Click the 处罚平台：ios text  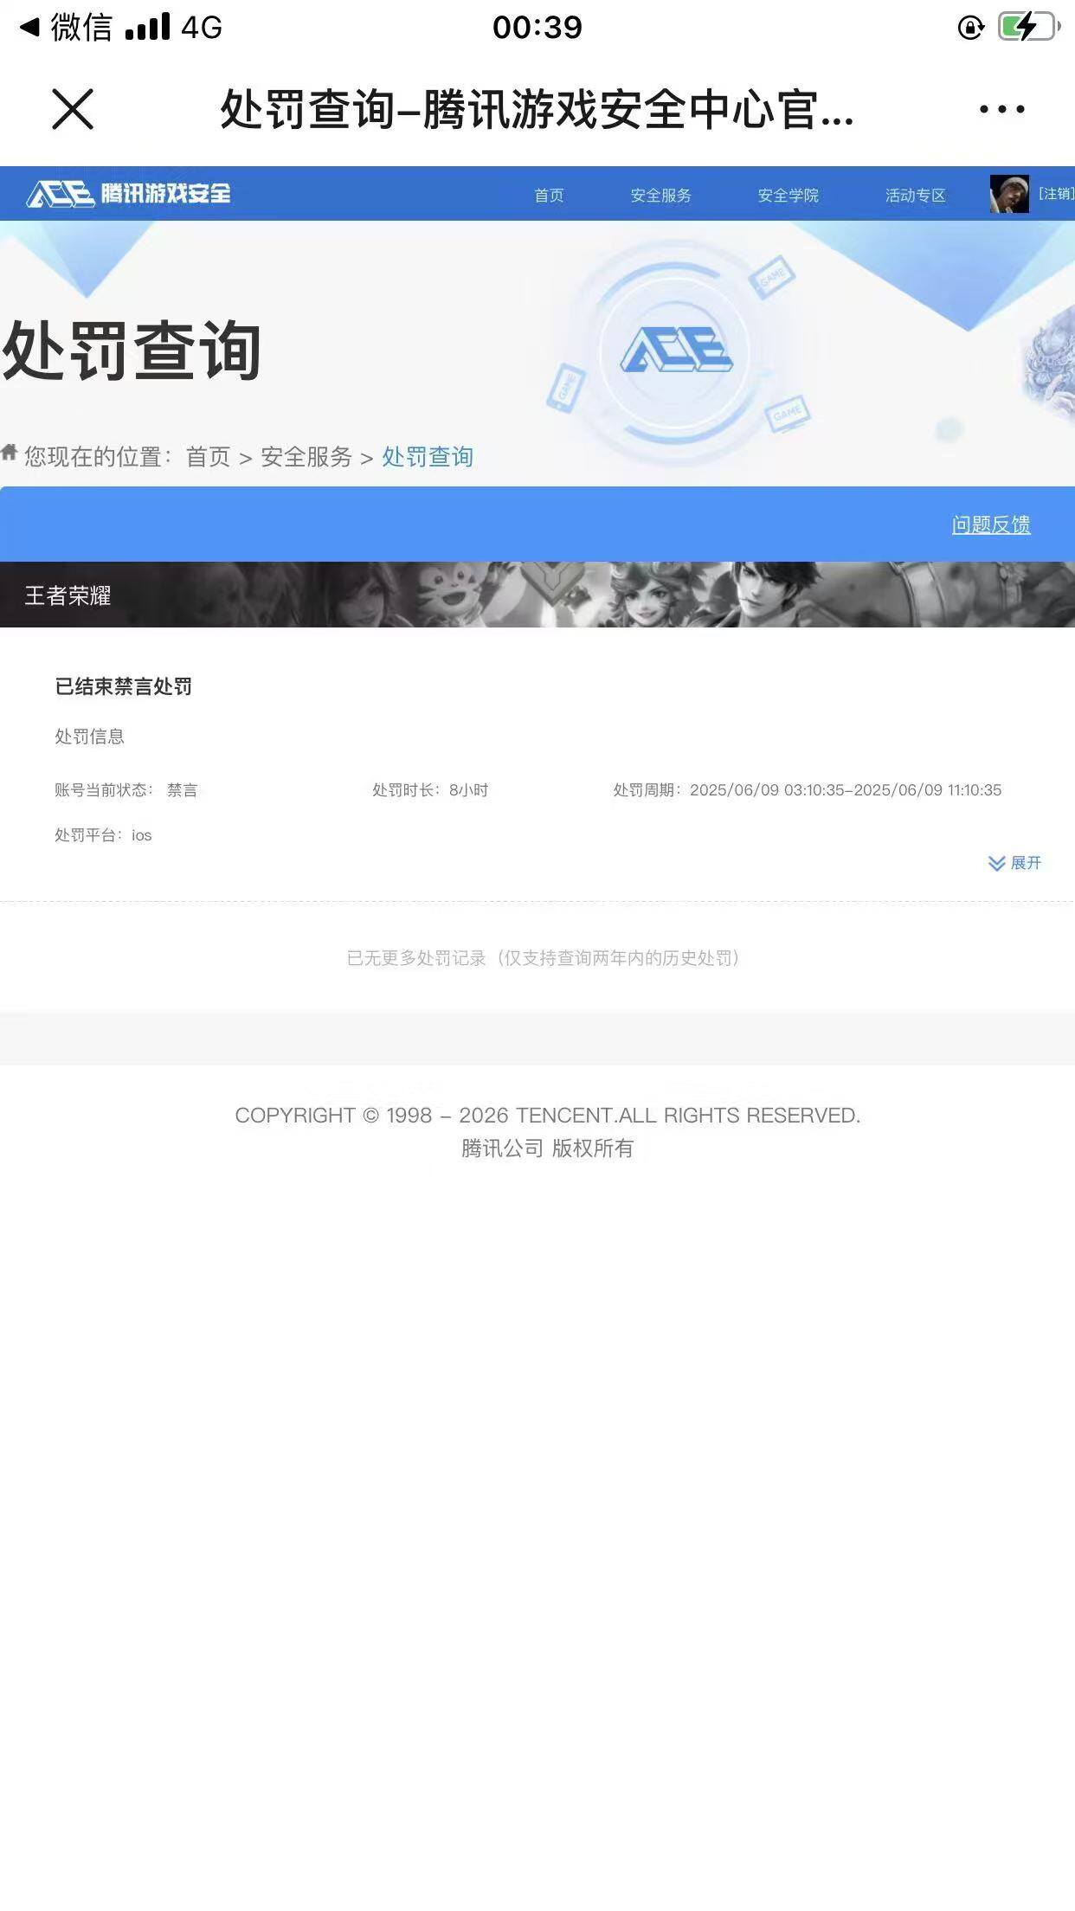click(x=103, y=835)
